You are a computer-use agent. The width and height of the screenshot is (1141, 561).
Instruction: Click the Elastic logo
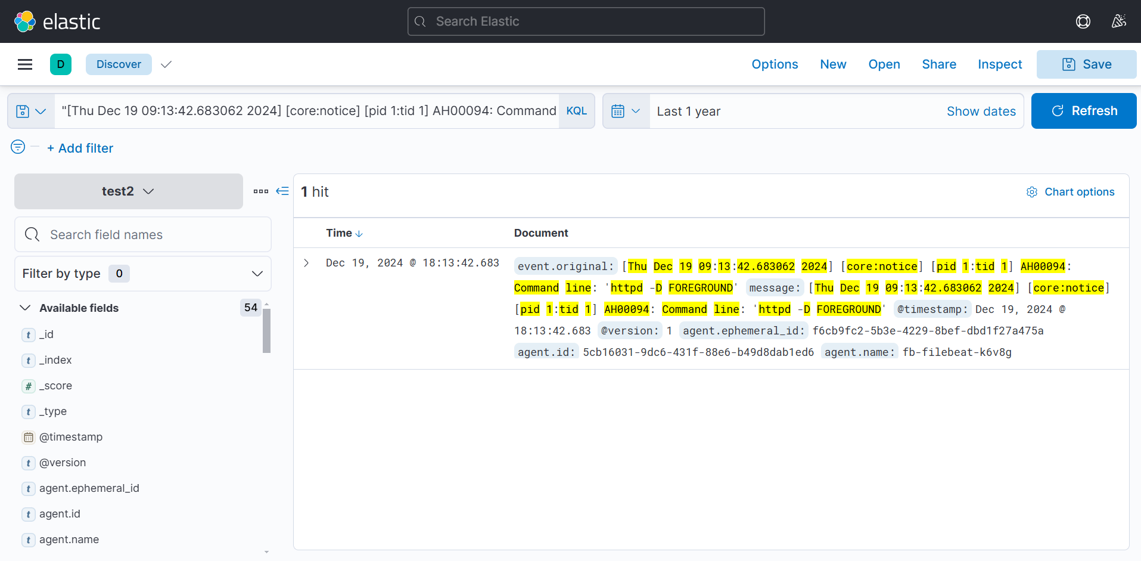[x=57, y=21]
